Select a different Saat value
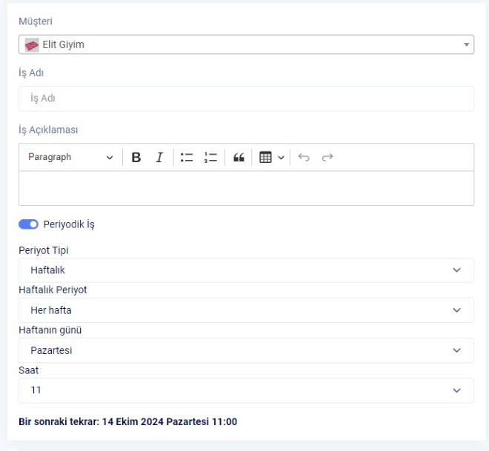Image resolution: width=489 pixels, height=451 pixels. [x=246, y=390]
